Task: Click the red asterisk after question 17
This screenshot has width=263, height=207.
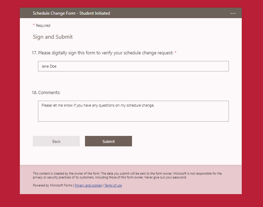Action: click(176, 53)
